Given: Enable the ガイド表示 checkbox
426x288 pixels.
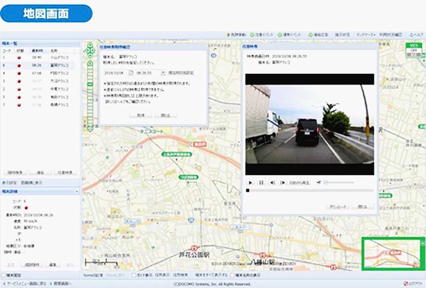Looking at the screenshot, I should tap(134, 275).
